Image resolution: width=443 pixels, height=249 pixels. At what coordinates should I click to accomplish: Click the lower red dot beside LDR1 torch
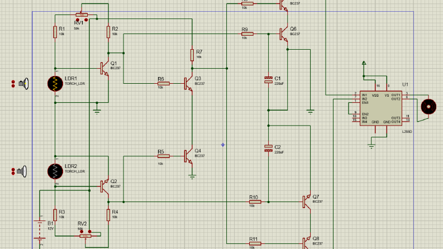[13, 85]
